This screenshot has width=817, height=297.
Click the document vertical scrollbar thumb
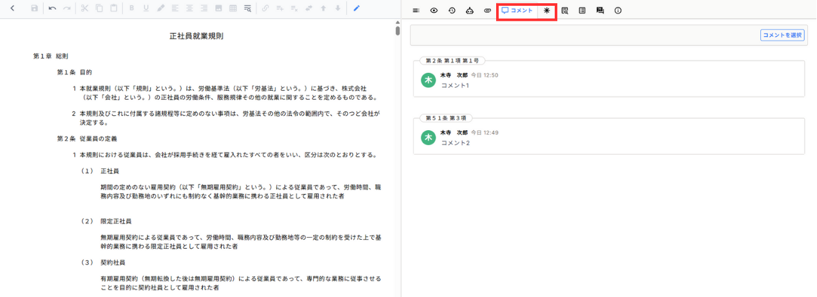398,30
